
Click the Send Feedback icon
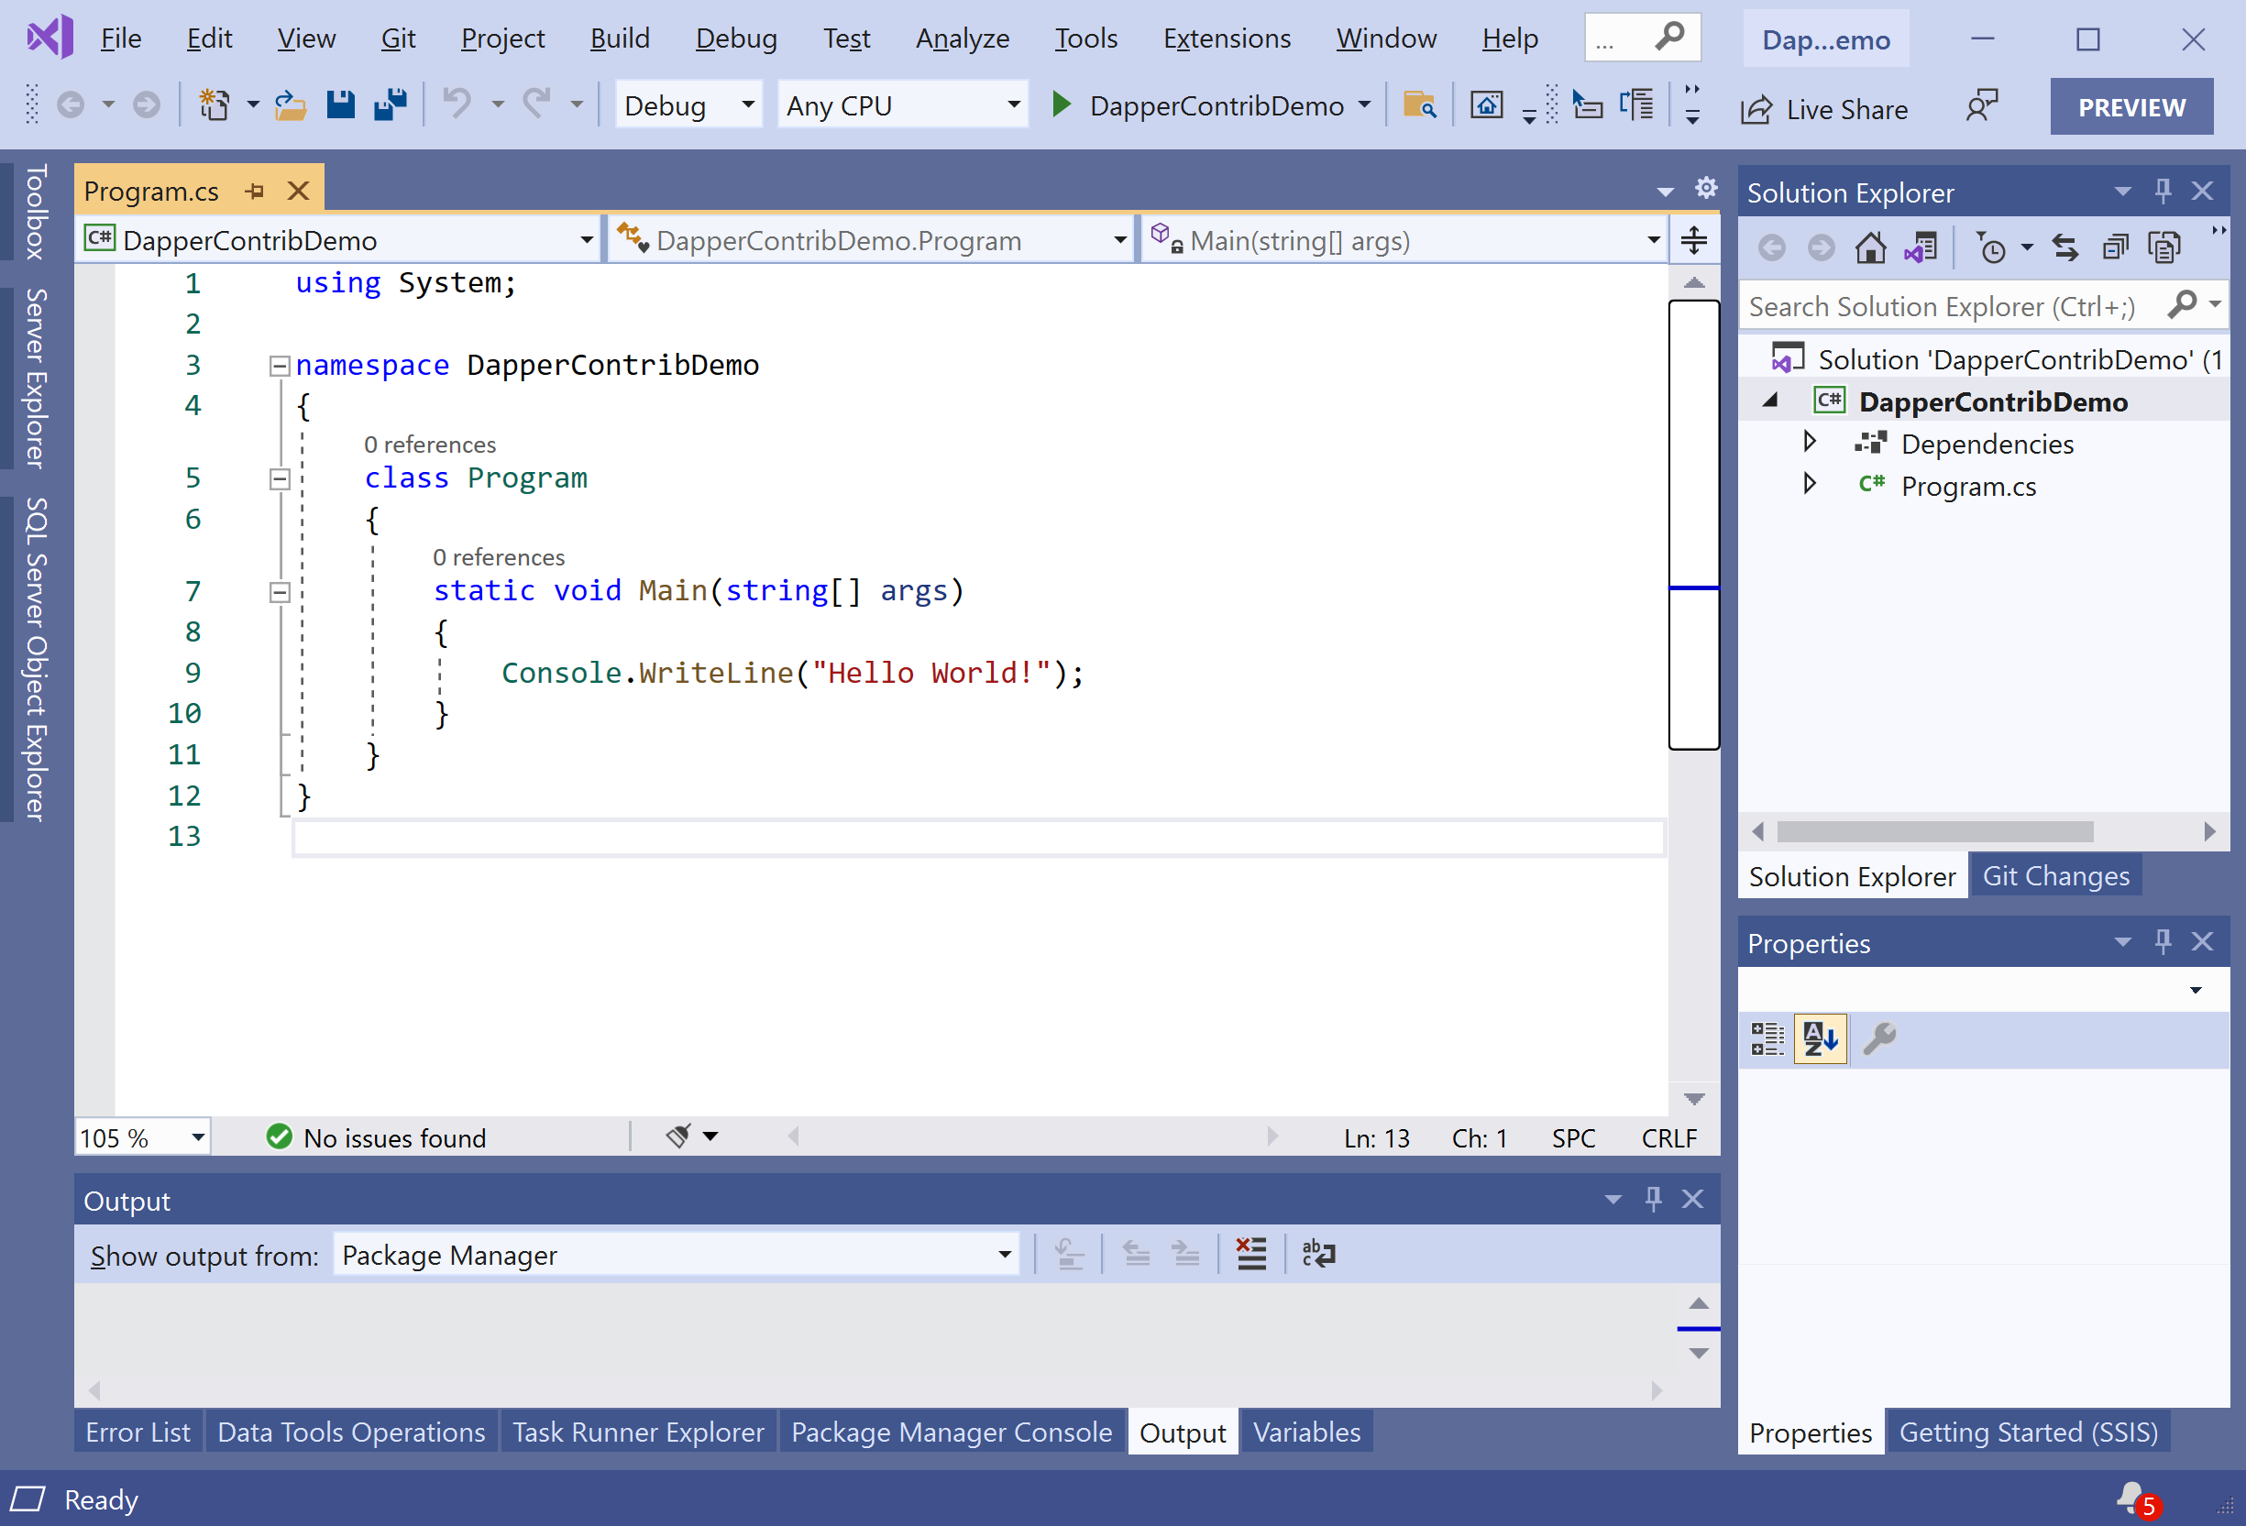[x=1981, y=105]
